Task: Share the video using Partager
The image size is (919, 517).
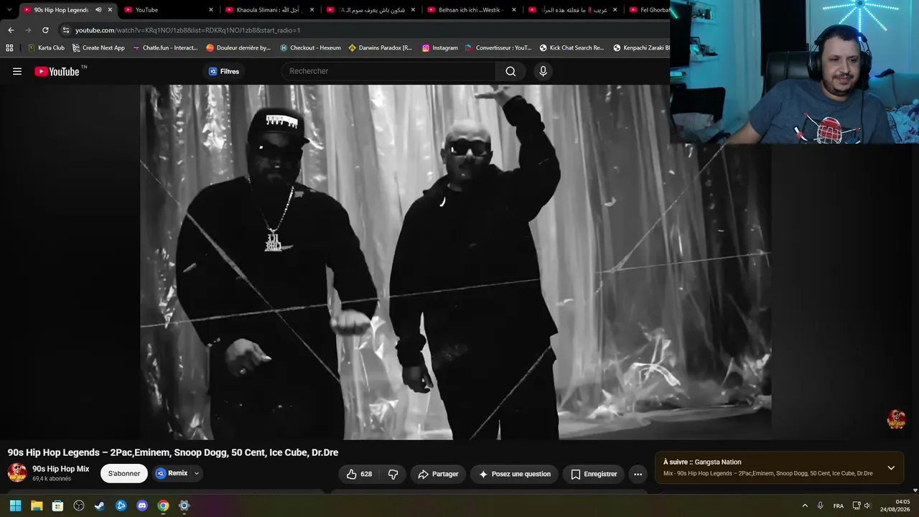Action: click(438, 474)
